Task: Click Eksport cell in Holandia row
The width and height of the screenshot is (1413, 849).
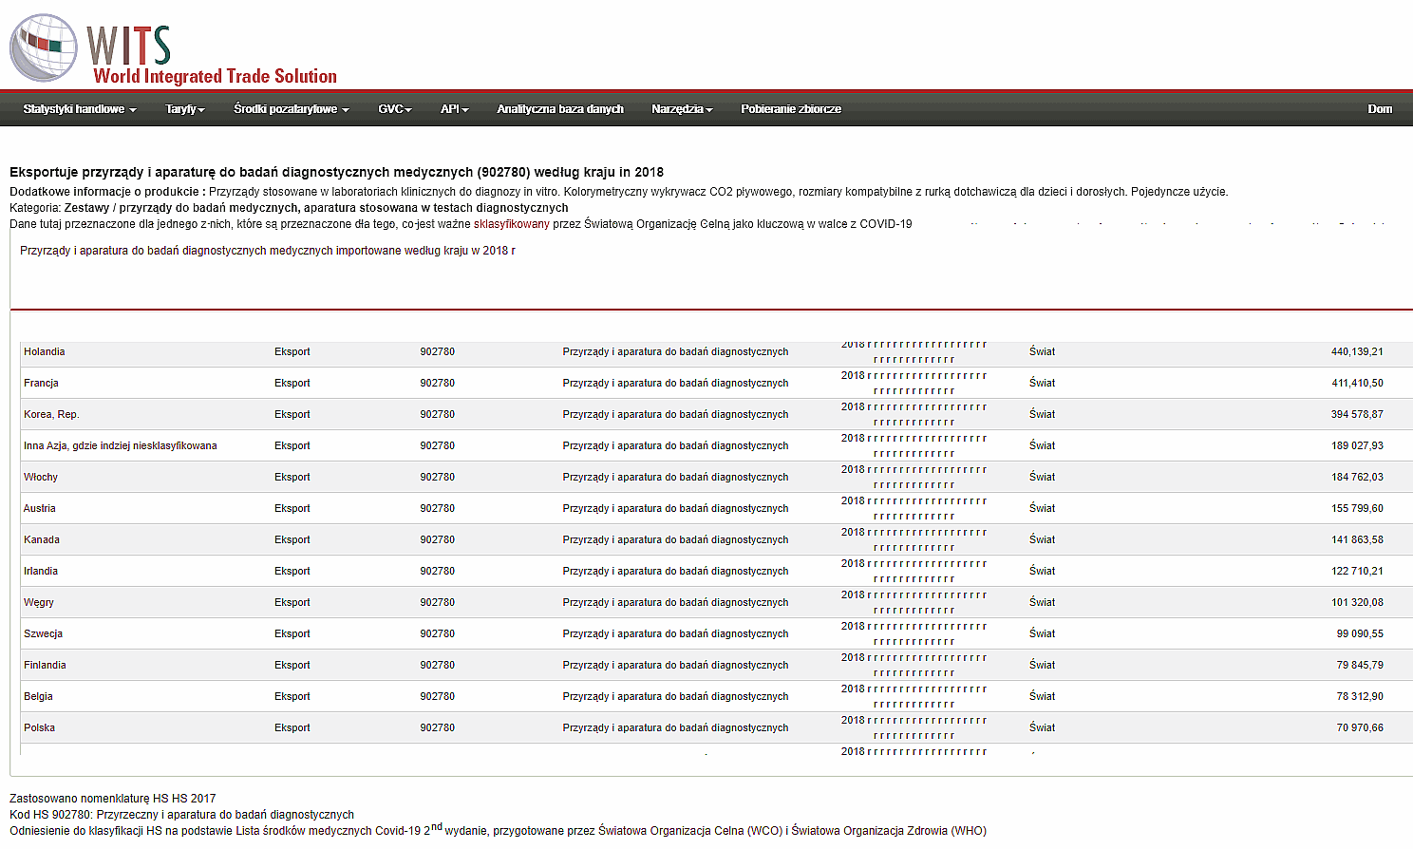Action: (292, 351)
